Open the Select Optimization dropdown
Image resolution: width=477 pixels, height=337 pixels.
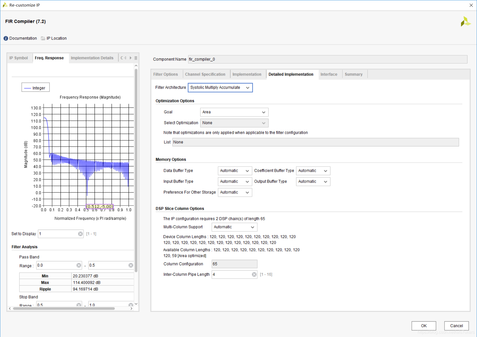coord(234,123)
